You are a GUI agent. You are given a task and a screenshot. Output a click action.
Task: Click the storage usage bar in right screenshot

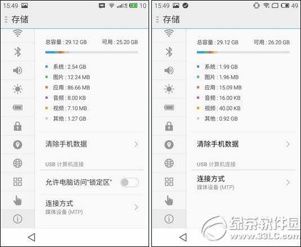243,52
